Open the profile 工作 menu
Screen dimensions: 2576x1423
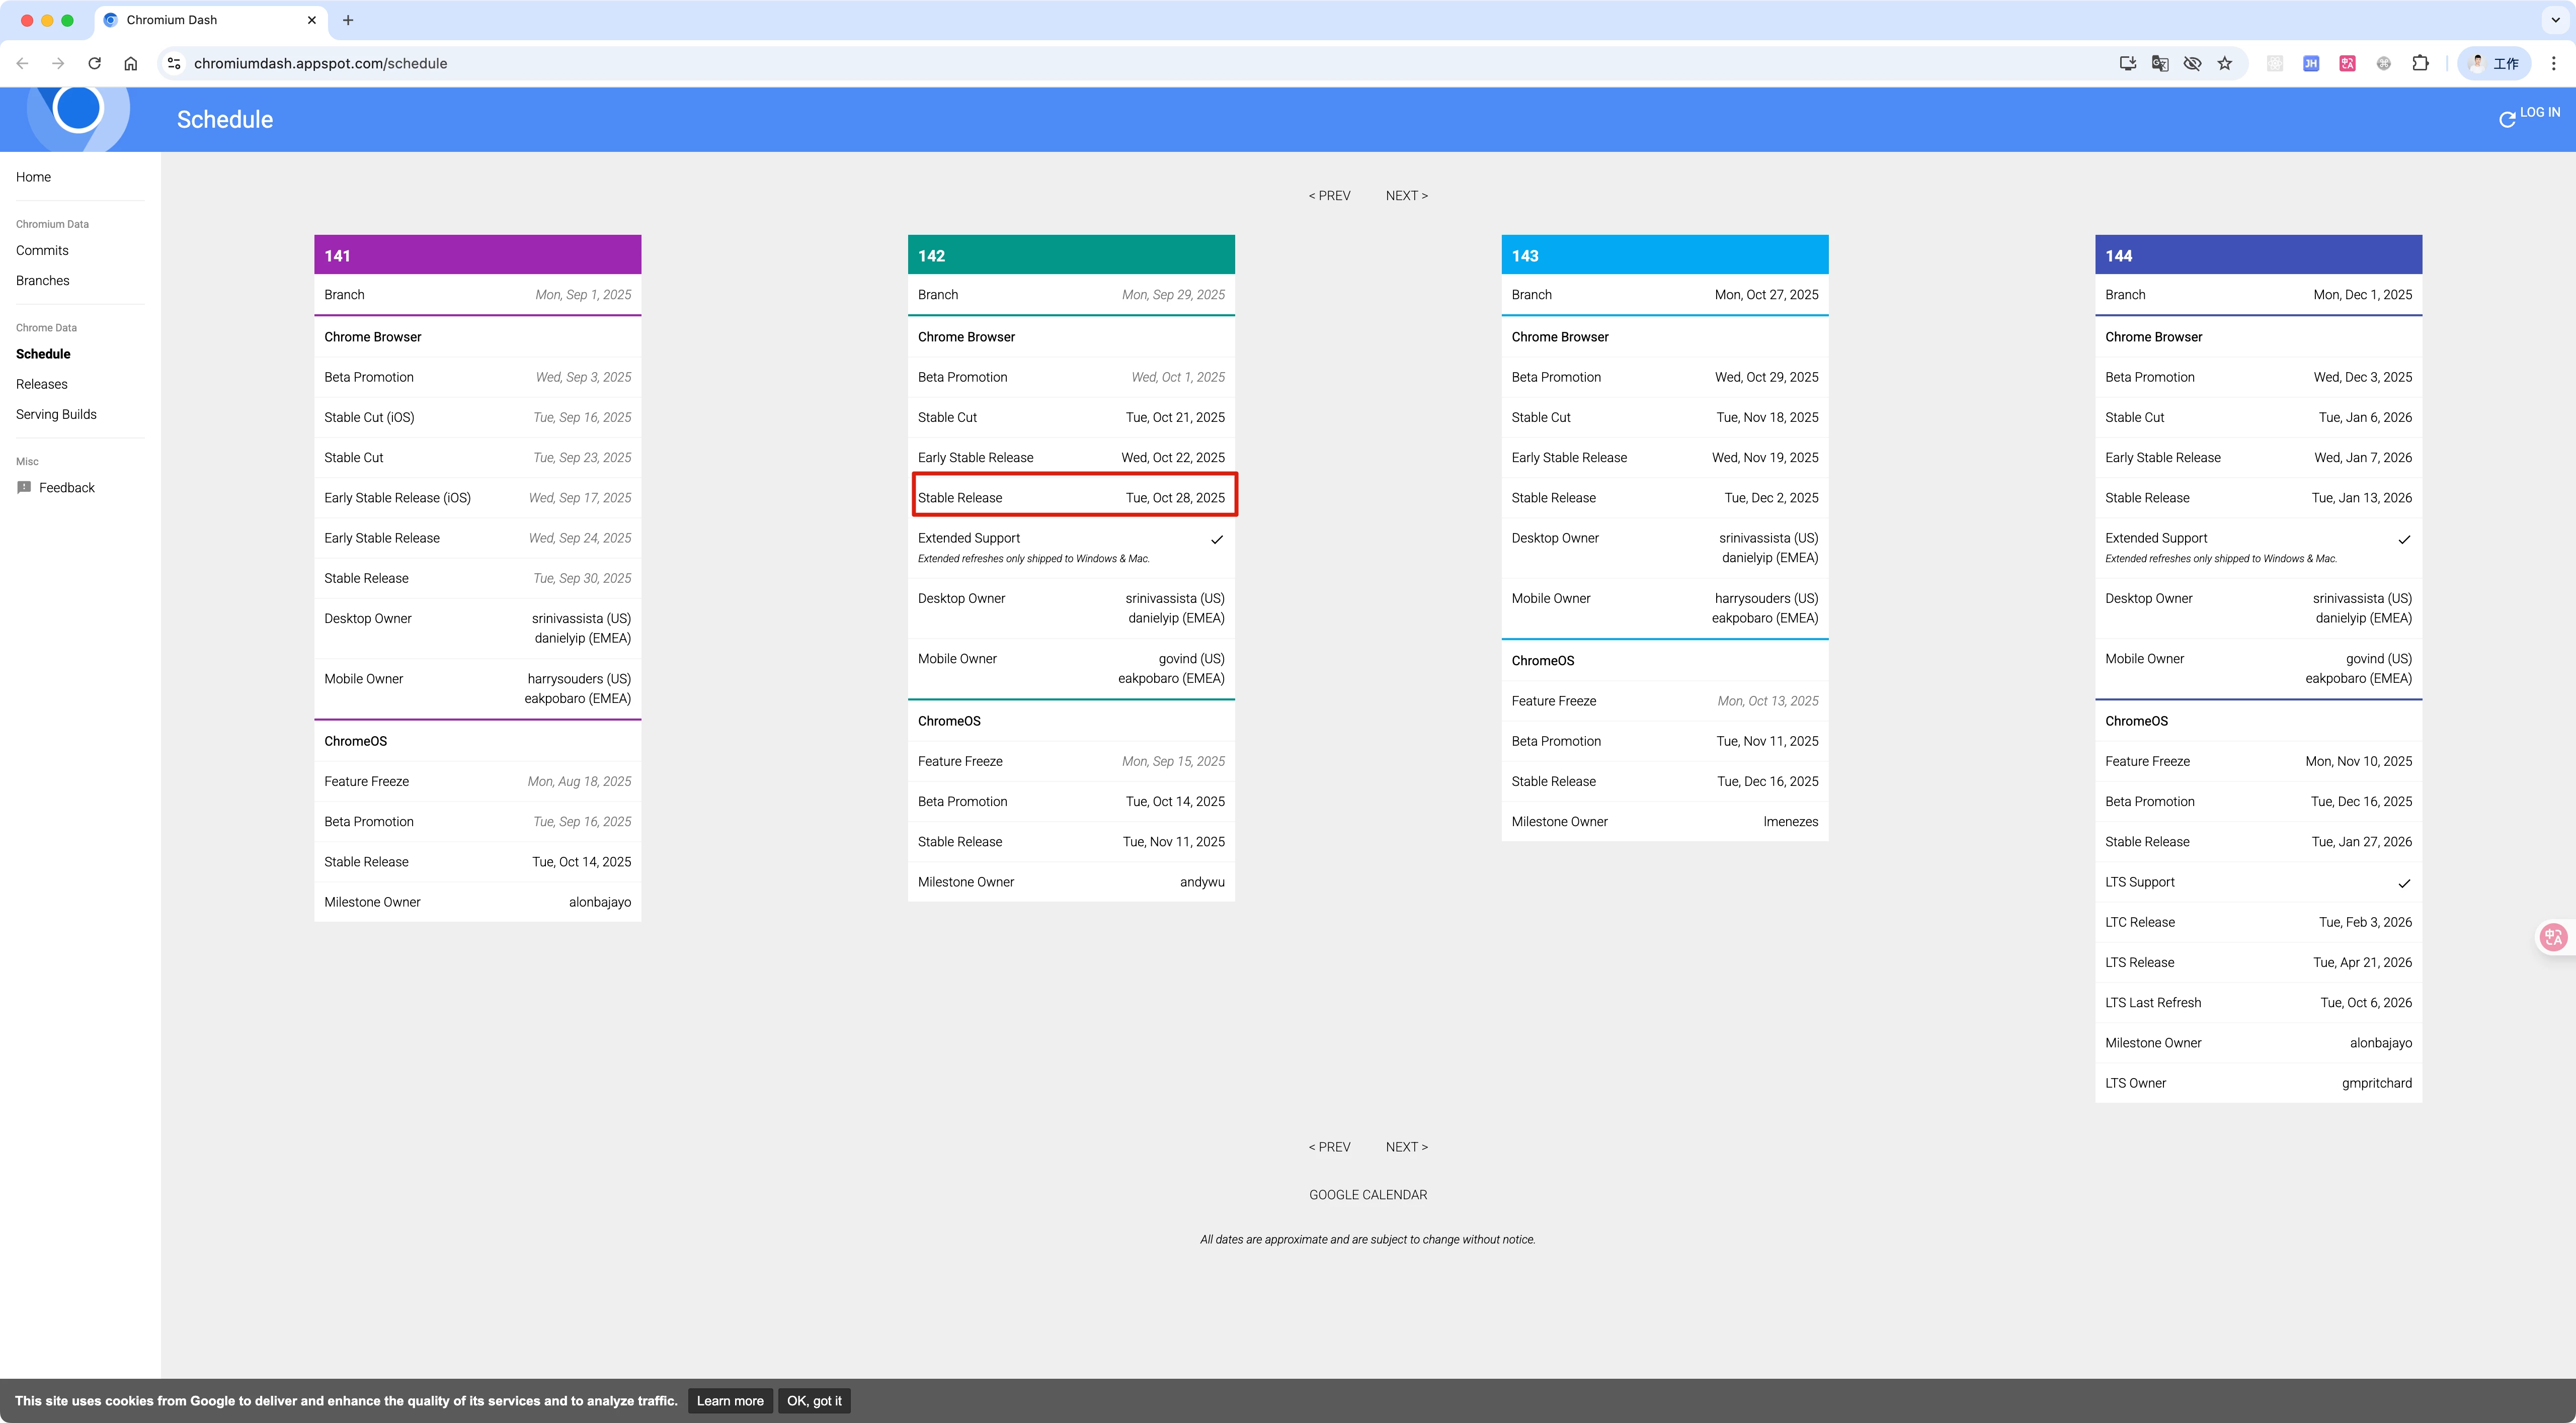2494,63
